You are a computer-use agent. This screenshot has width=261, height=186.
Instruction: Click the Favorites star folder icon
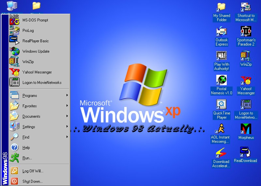tap(14, 106)
